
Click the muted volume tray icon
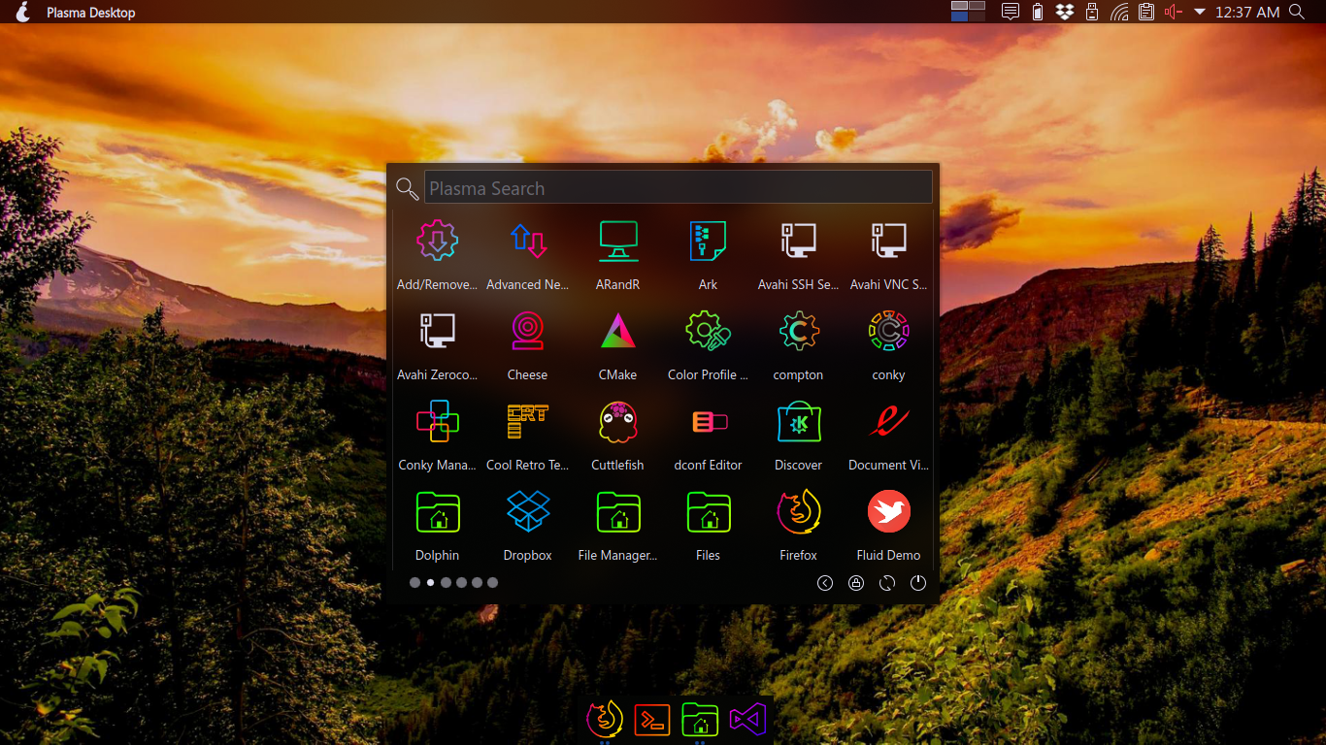click(1174, 12)
